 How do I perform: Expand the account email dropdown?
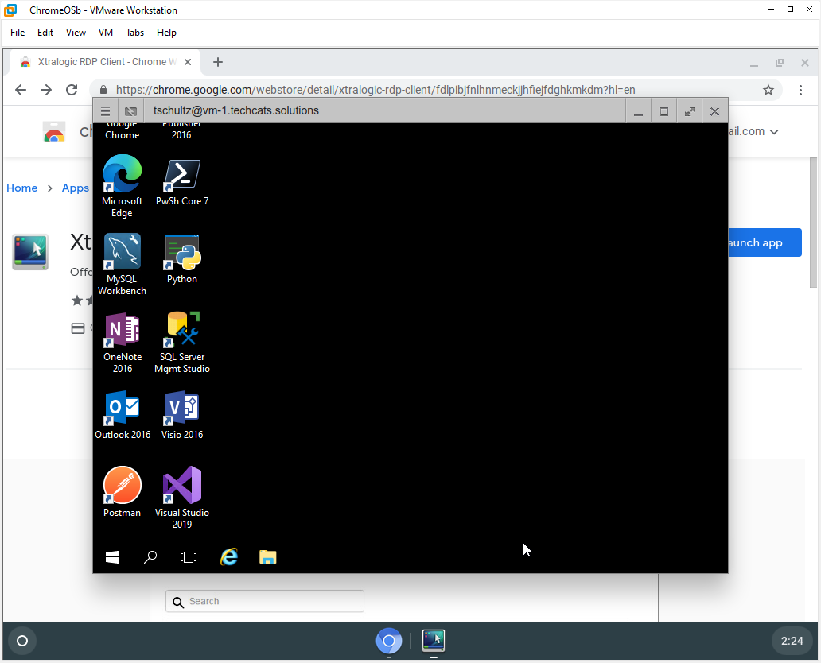coord(774,132)
